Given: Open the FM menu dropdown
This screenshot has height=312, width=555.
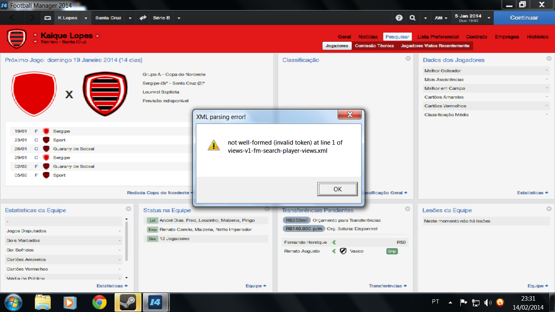Looking at the screenshot, I should (x=441, y=18).
